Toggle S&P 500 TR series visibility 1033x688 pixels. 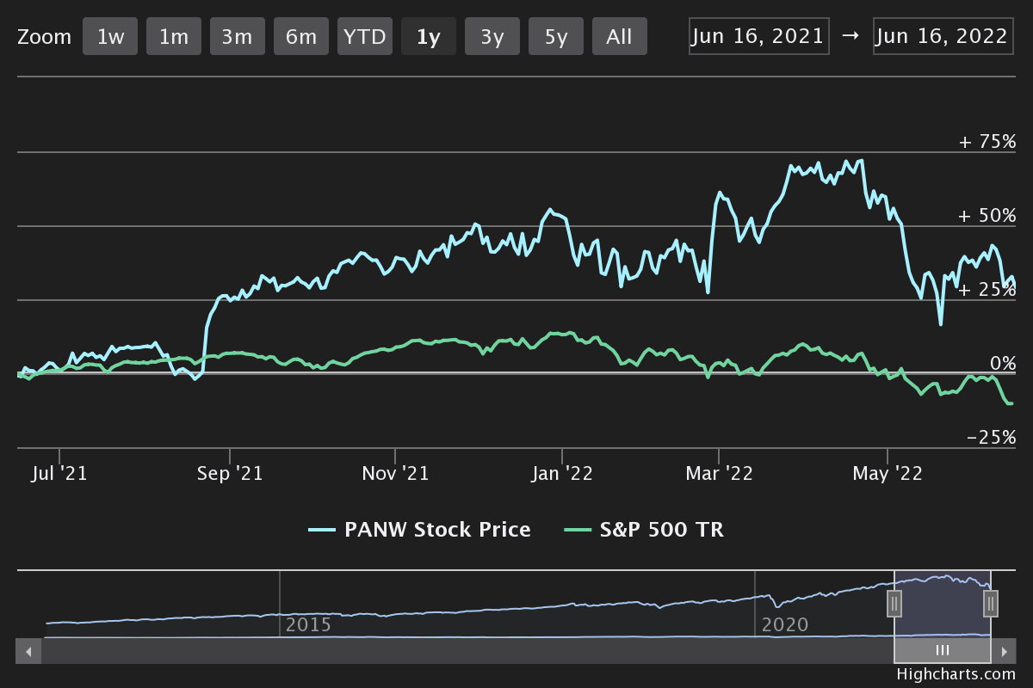tap(644, 530)
